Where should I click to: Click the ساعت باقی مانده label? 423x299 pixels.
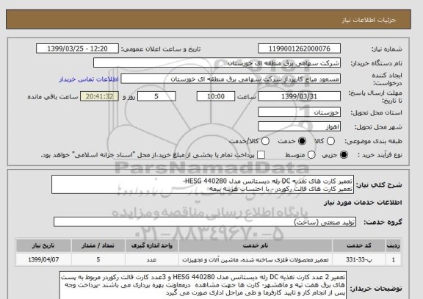53,97
